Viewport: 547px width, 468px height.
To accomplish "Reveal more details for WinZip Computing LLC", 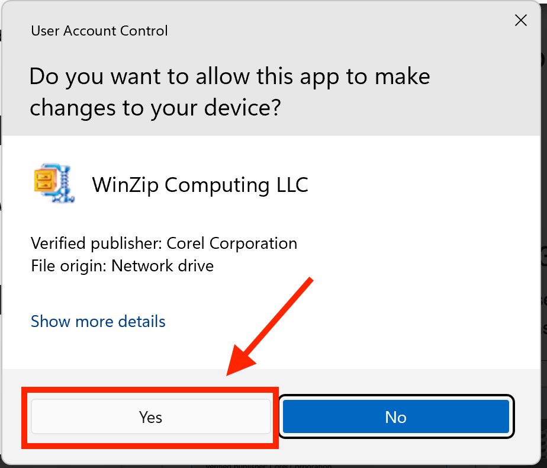I will 98,321.
